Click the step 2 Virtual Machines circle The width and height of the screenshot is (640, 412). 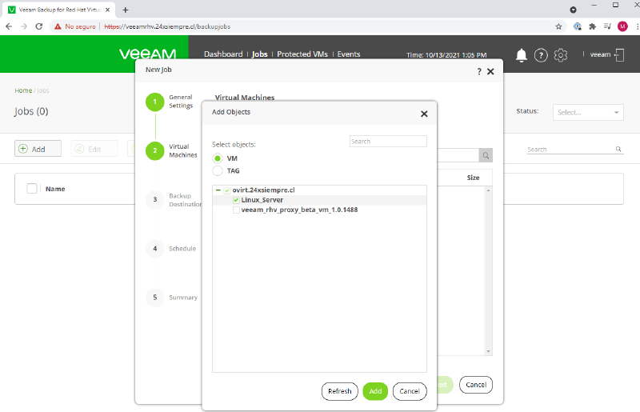[x=154, y=150]
